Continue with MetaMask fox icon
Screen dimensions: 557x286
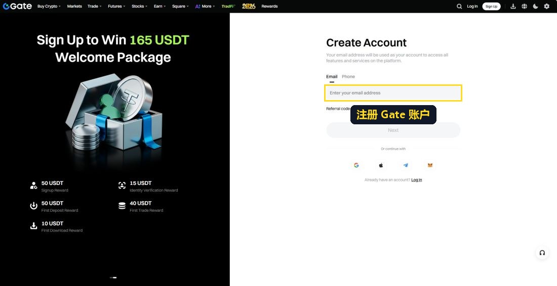coord(430,165)
